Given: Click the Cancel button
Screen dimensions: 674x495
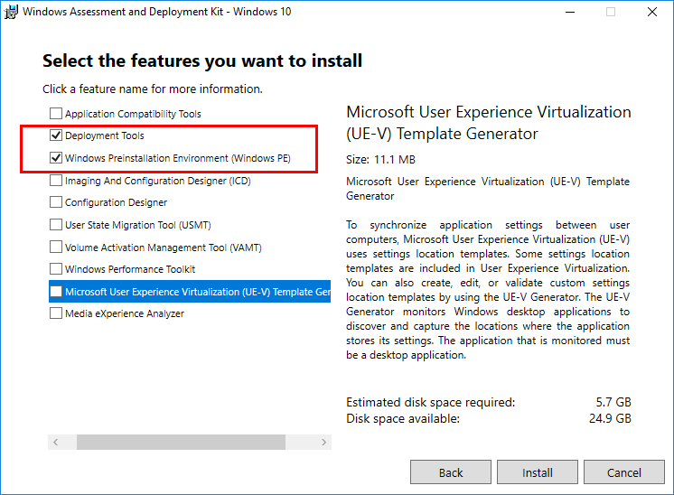Looking at the screenshot, I should coord(623,472).
